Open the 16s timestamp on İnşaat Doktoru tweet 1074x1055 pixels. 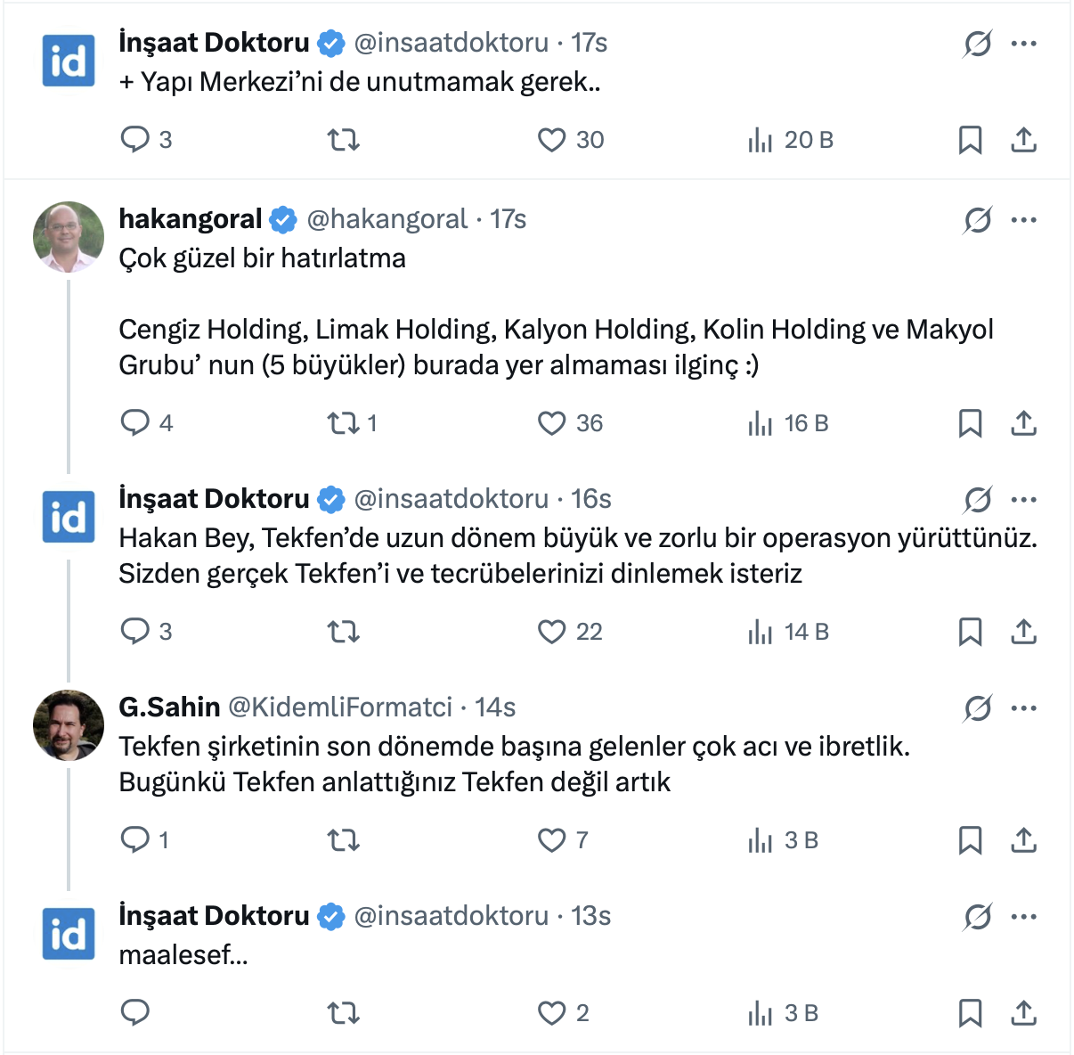[591, 499]
